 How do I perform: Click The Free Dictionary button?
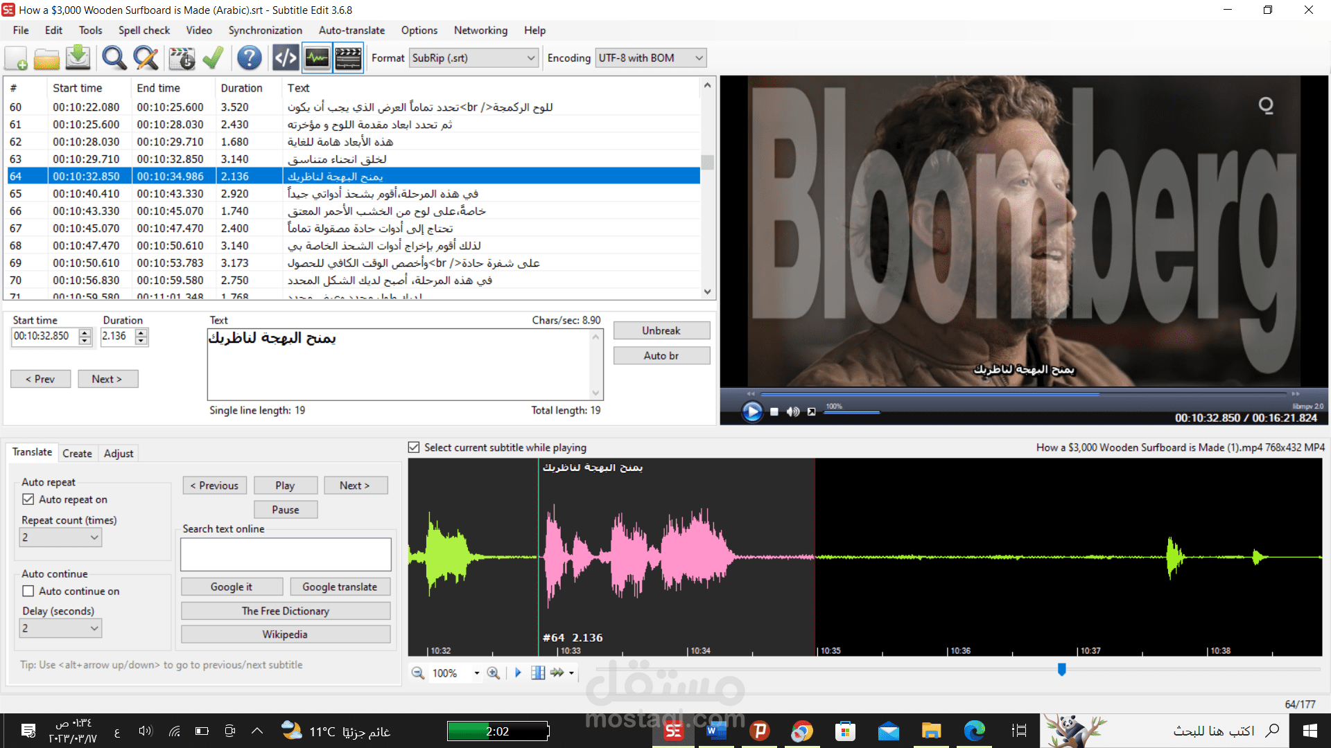coord(286,611)
